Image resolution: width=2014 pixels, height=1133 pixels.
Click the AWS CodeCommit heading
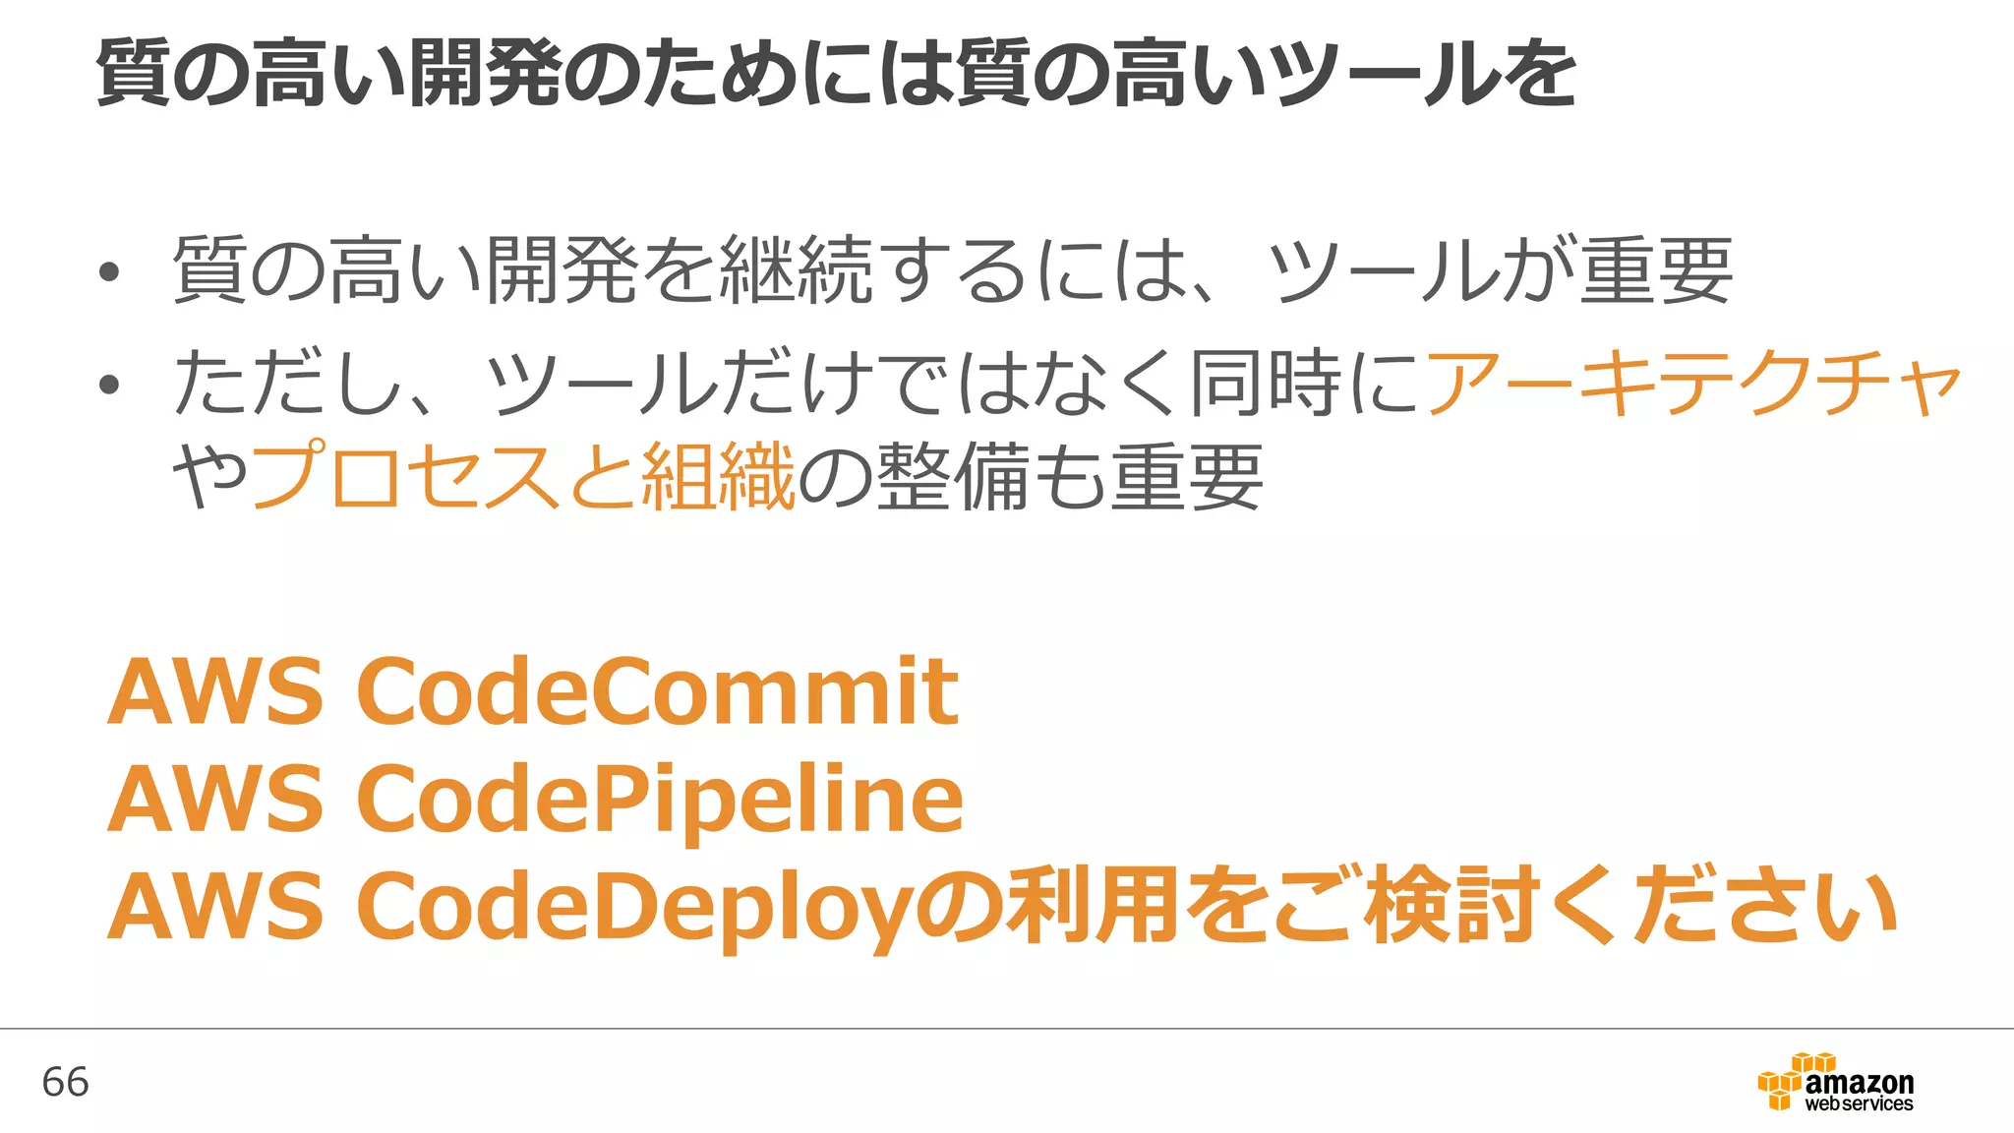pyautogui.click(x=532, y=691)
